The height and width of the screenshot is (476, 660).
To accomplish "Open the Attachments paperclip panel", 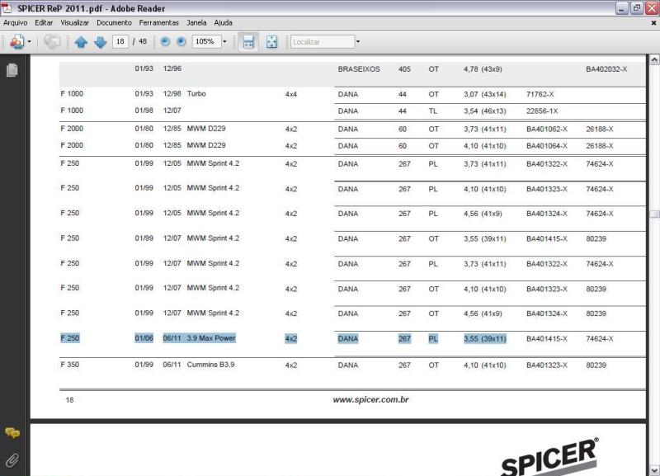I will pos(12,460).
